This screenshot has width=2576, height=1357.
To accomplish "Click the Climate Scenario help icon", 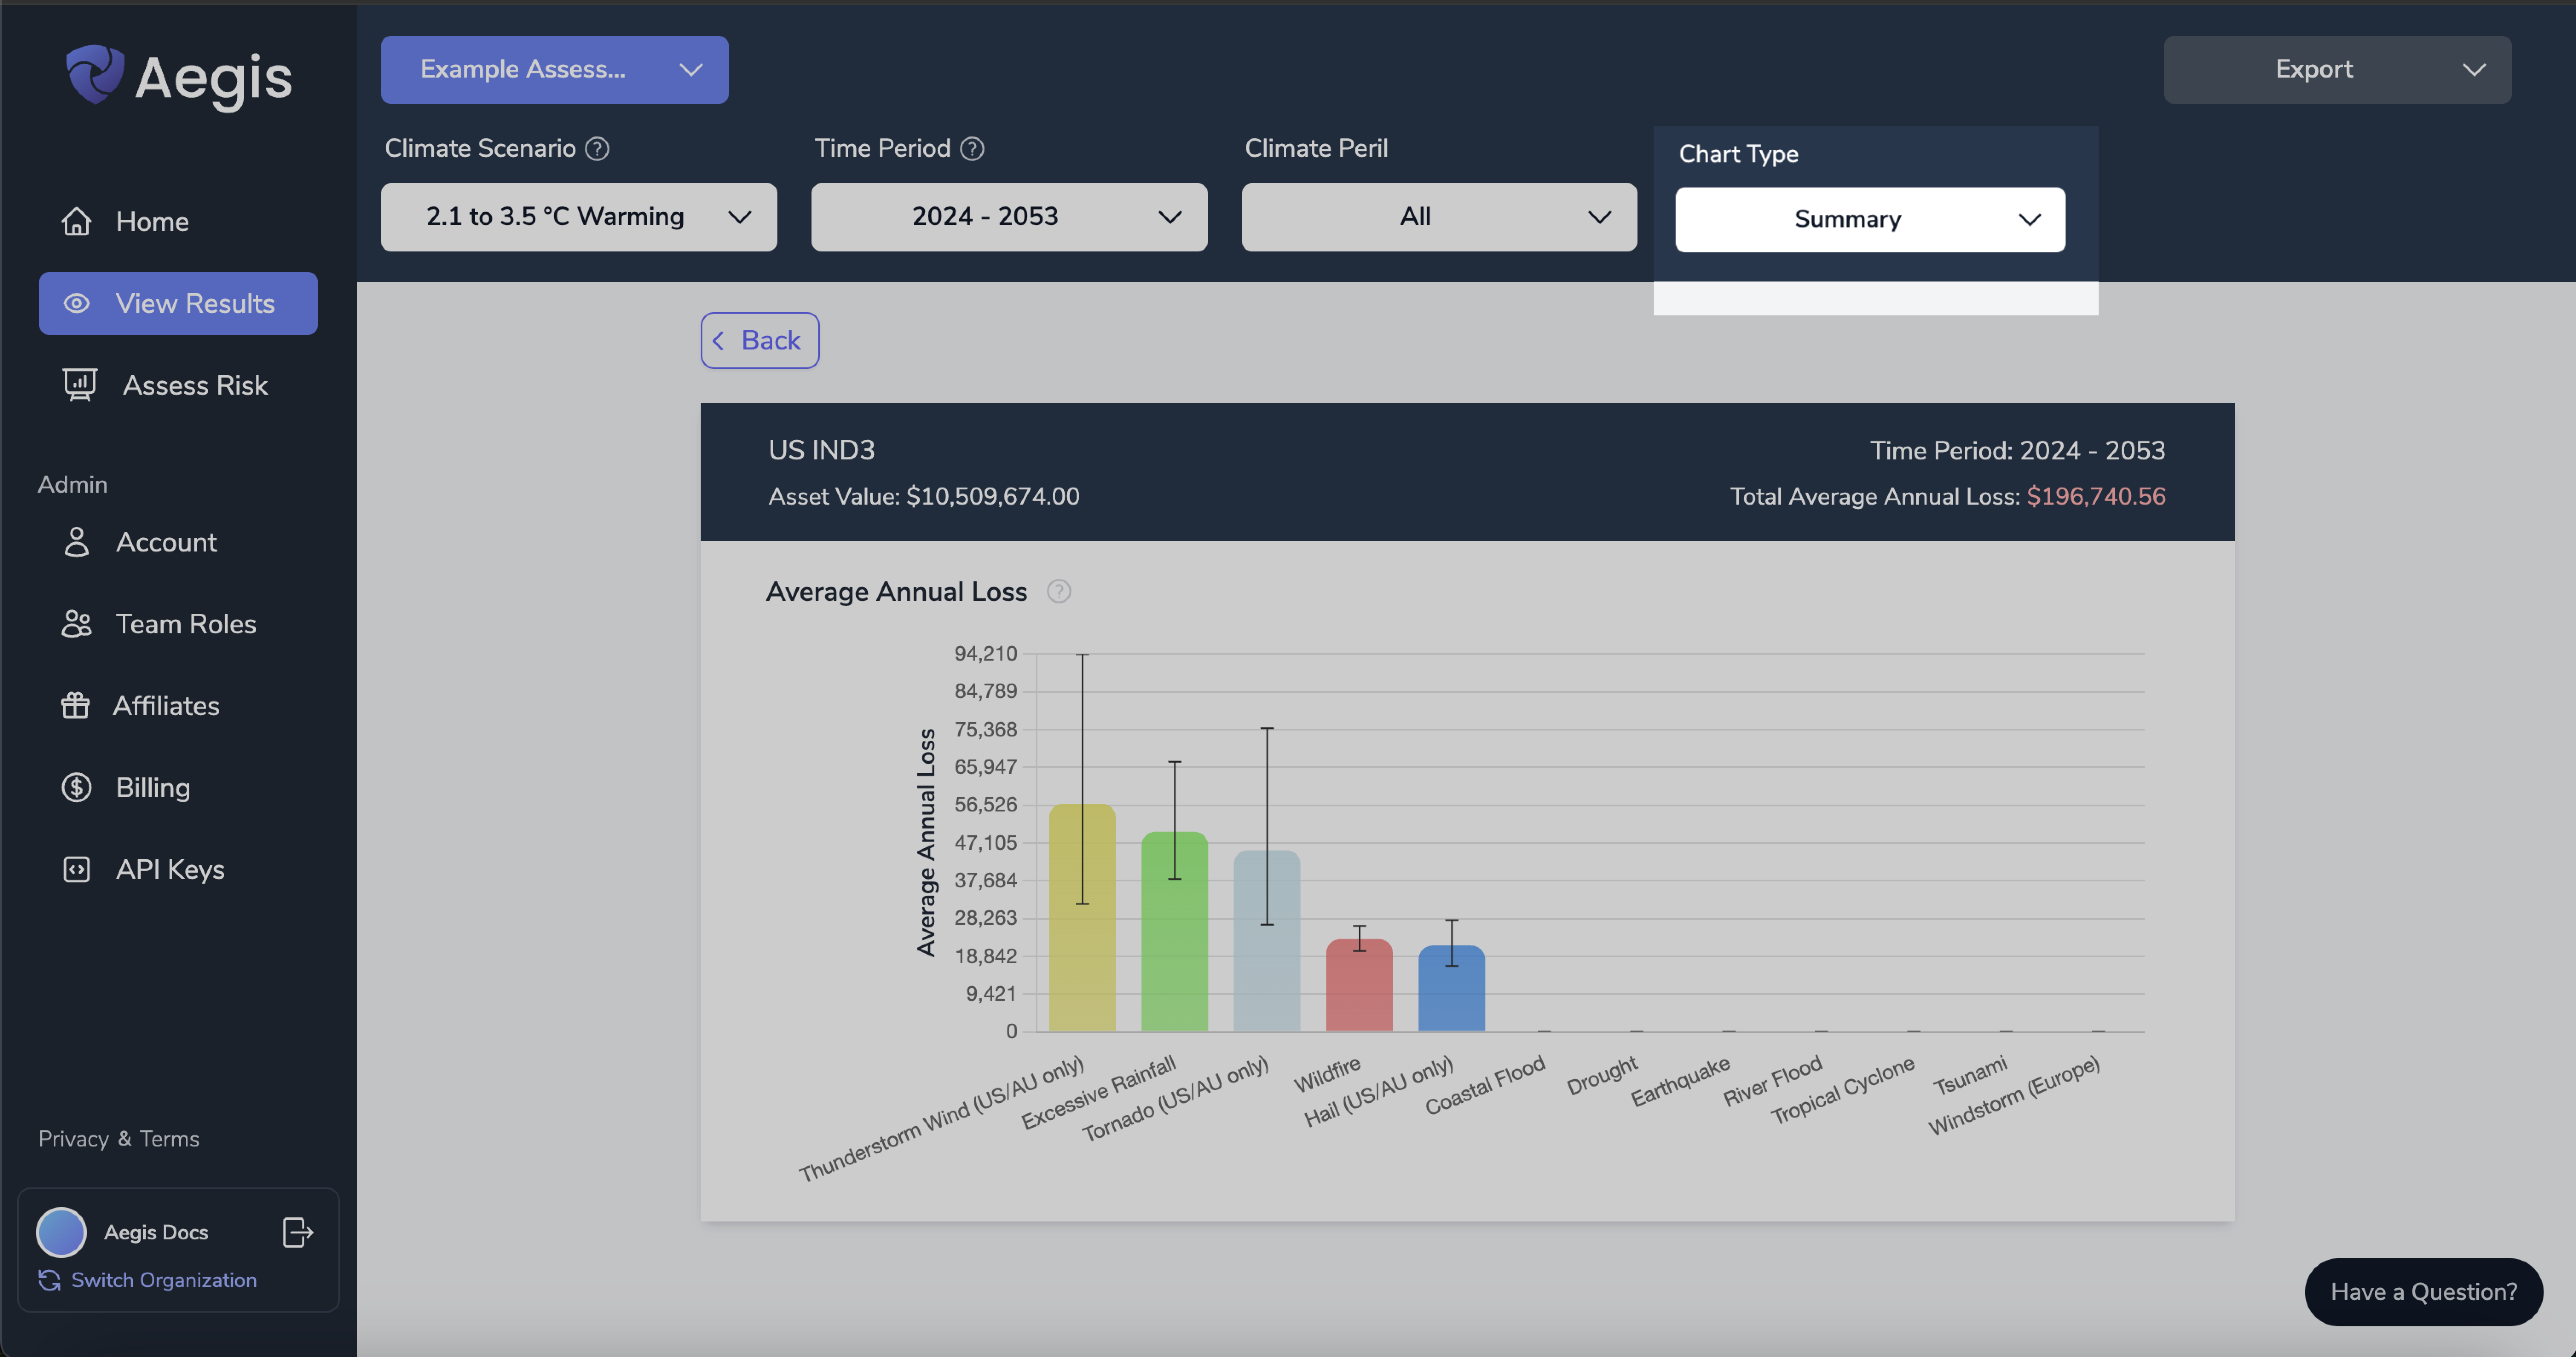I will click(x=597, y=149).
